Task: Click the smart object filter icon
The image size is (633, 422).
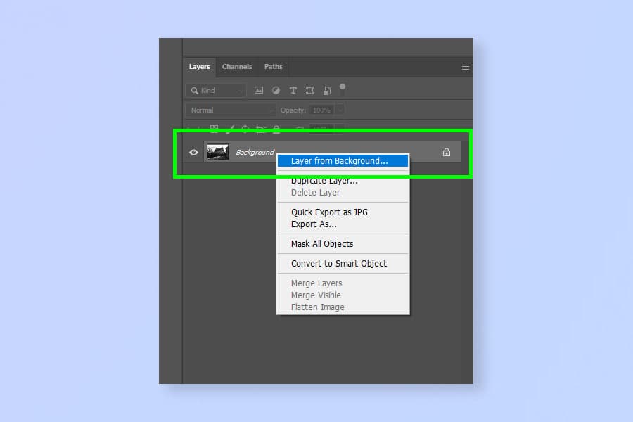Action: click(327, 91)
